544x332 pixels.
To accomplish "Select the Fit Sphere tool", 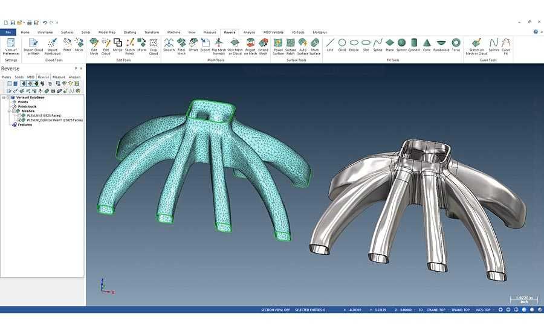I will [x=401, y=45].
